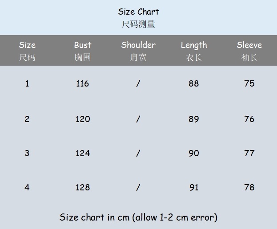Select the Length column header
The height and width of the screenshot is (229, 277).
coord(194,45)
